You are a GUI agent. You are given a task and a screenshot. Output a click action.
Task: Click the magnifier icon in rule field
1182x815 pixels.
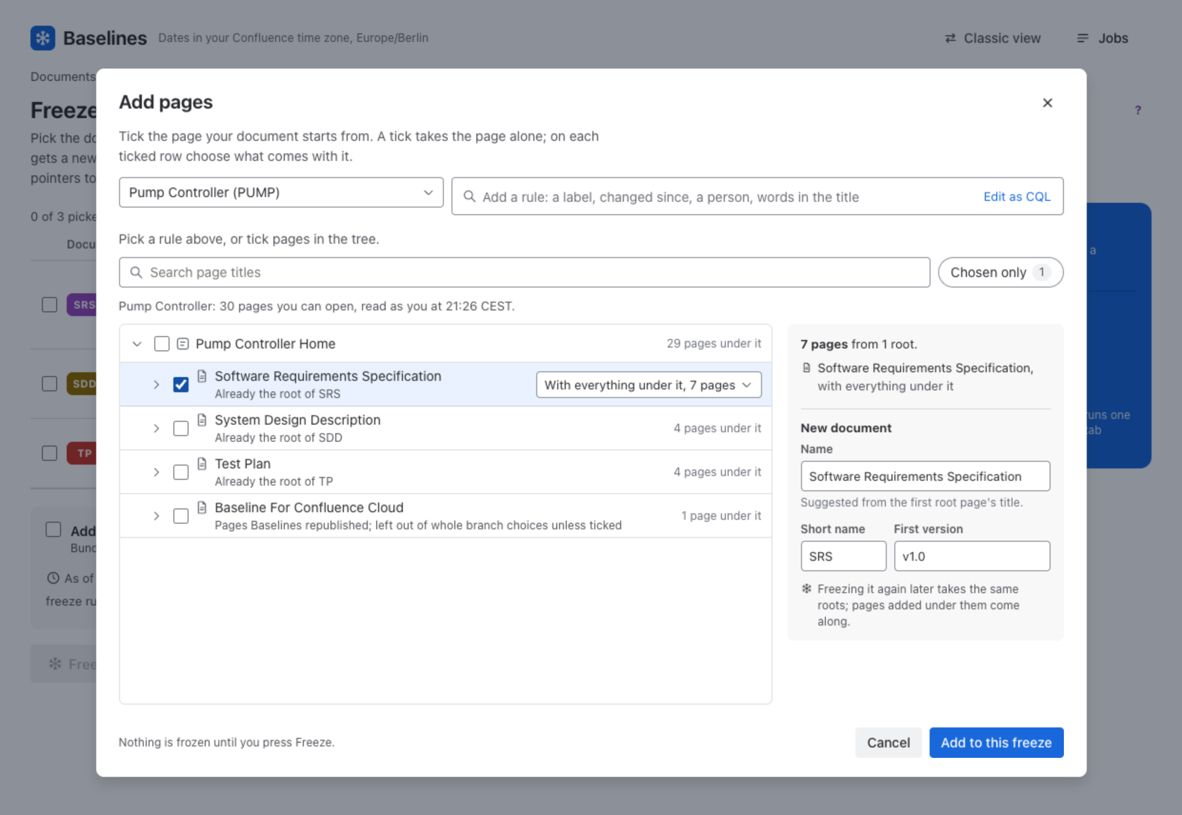point(469,197)
